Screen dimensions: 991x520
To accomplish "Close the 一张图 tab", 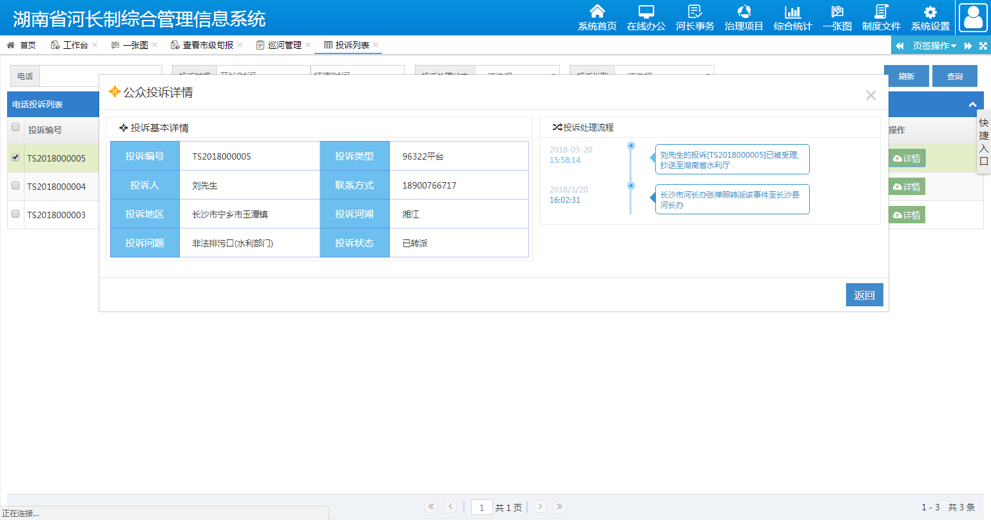I will 155,44.
